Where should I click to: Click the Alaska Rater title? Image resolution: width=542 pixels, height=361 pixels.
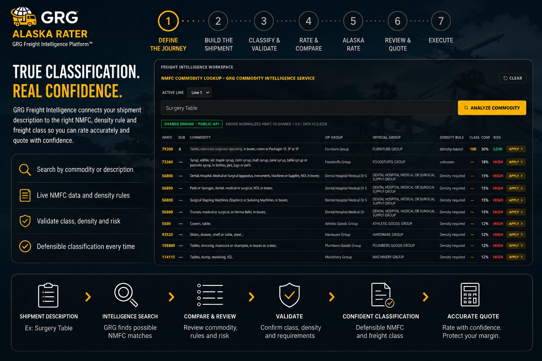click(50, 34)
